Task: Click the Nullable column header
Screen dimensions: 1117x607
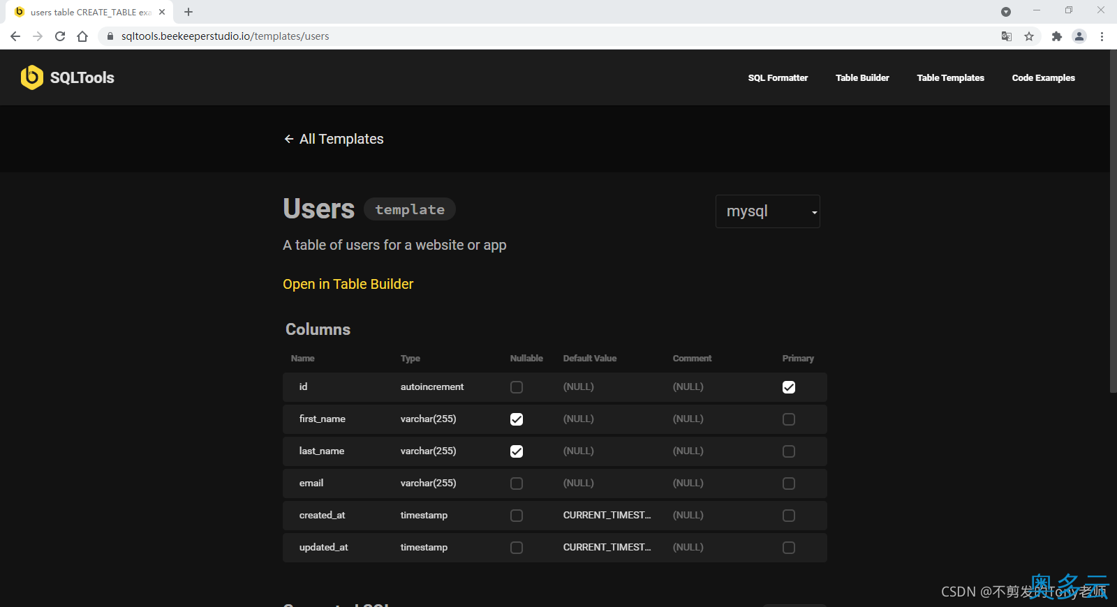Action: pos(526,358)
